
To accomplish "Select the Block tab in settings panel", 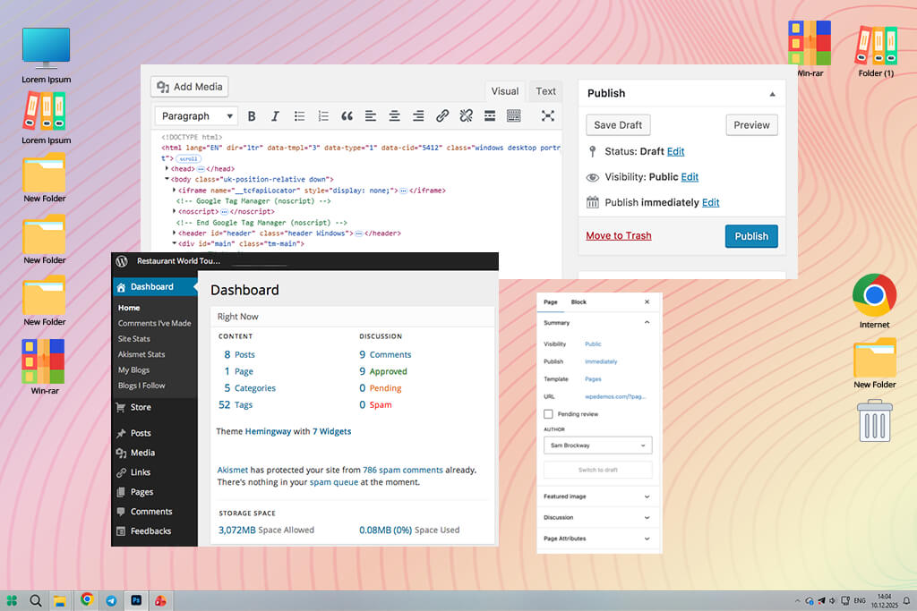I will coord(578,302).
